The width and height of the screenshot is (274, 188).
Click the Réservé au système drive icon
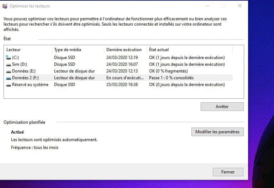coord(9,85)
